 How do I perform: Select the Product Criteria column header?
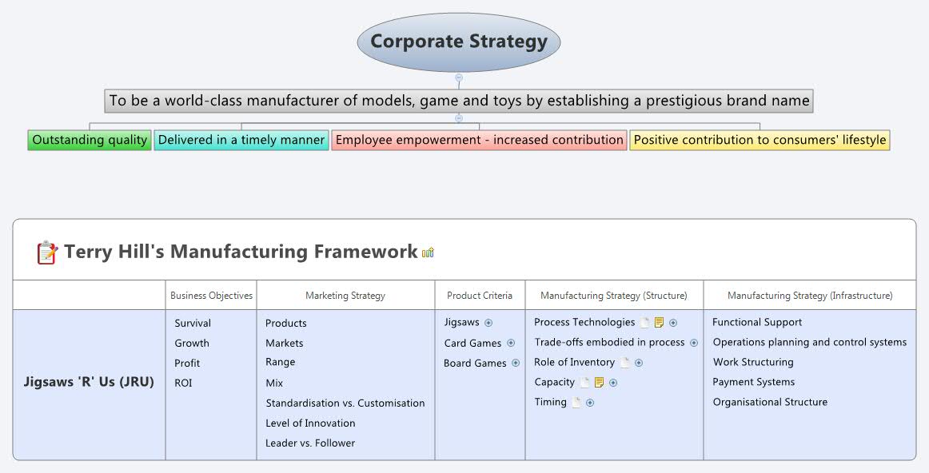pos(480,296)
